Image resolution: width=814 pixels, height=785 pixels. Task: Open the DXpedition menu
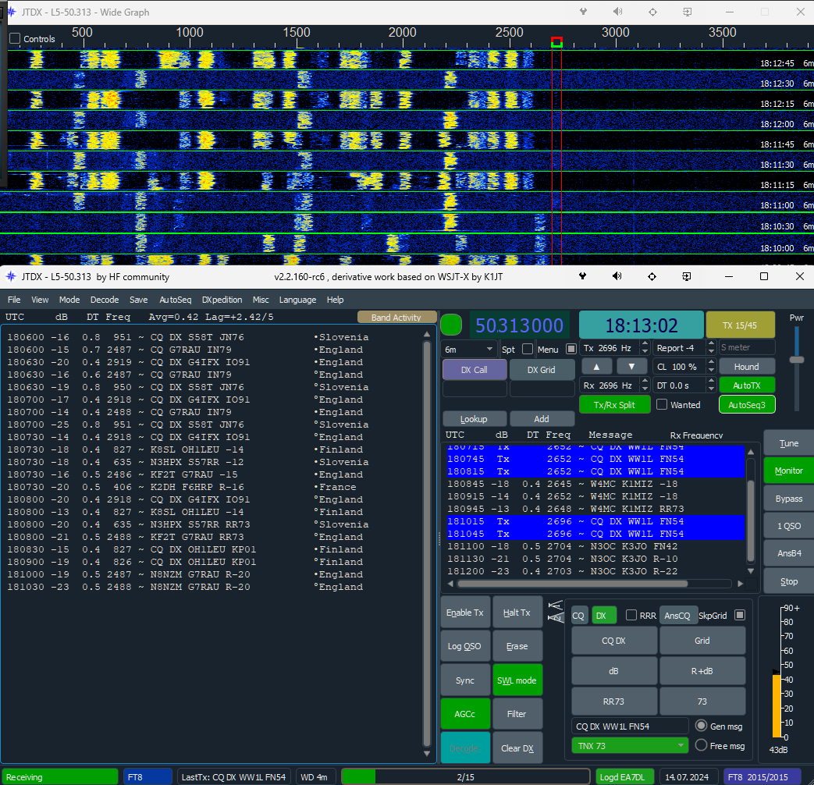click(222, 300)
